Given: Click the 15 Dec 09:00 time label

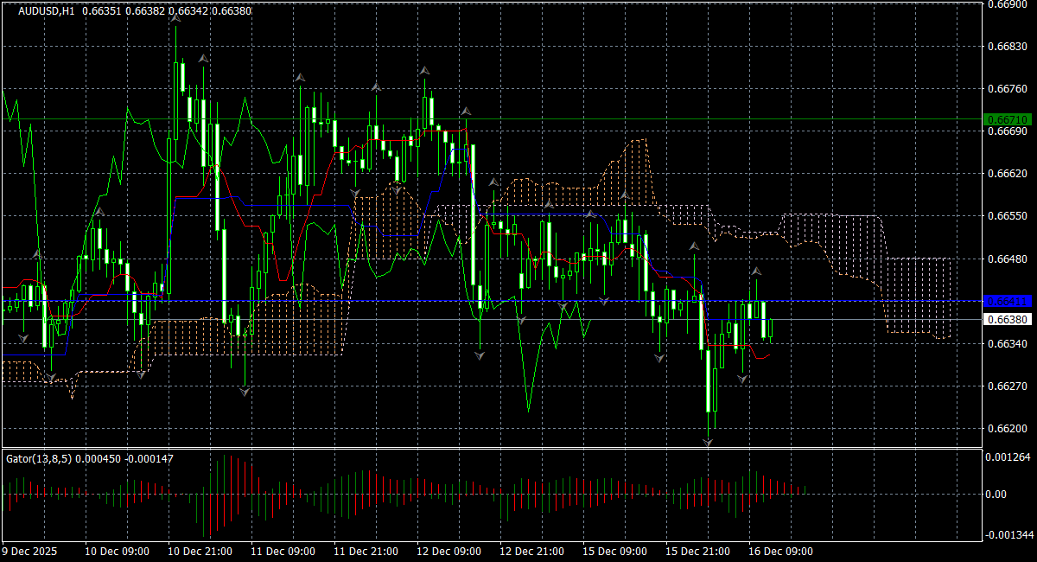Looking at the screenshot, I should [x=614, y=552].
